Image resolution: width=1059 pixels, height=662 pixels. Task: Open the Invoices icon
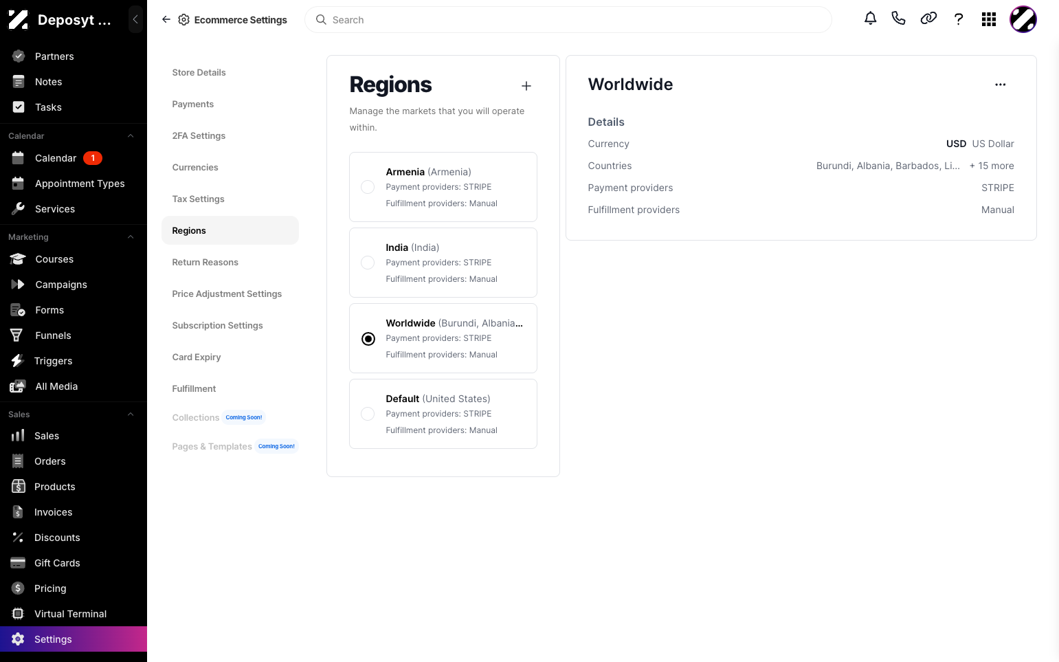point(18,512)
